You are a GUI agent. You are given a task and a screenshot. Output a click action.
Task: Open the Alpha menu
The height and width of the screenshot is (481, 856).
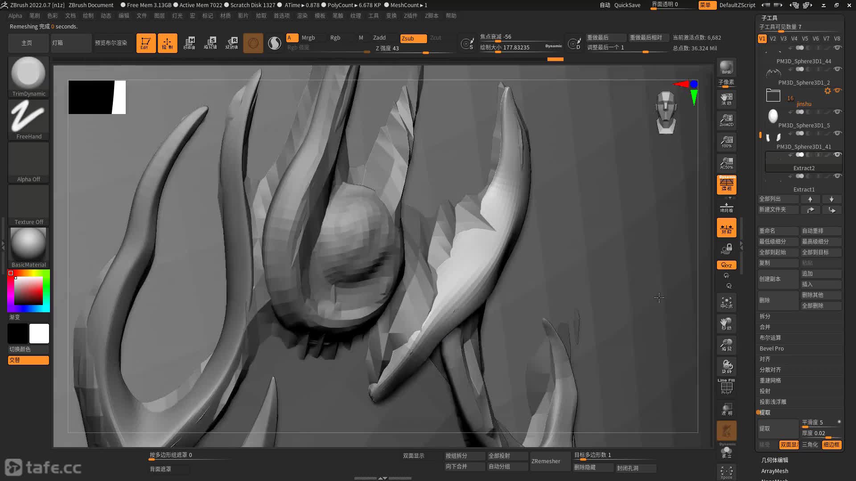(x=15, y=16)
